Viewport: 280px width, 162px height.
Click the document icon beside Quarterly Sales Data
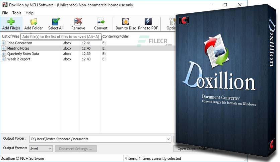(4, 54)
